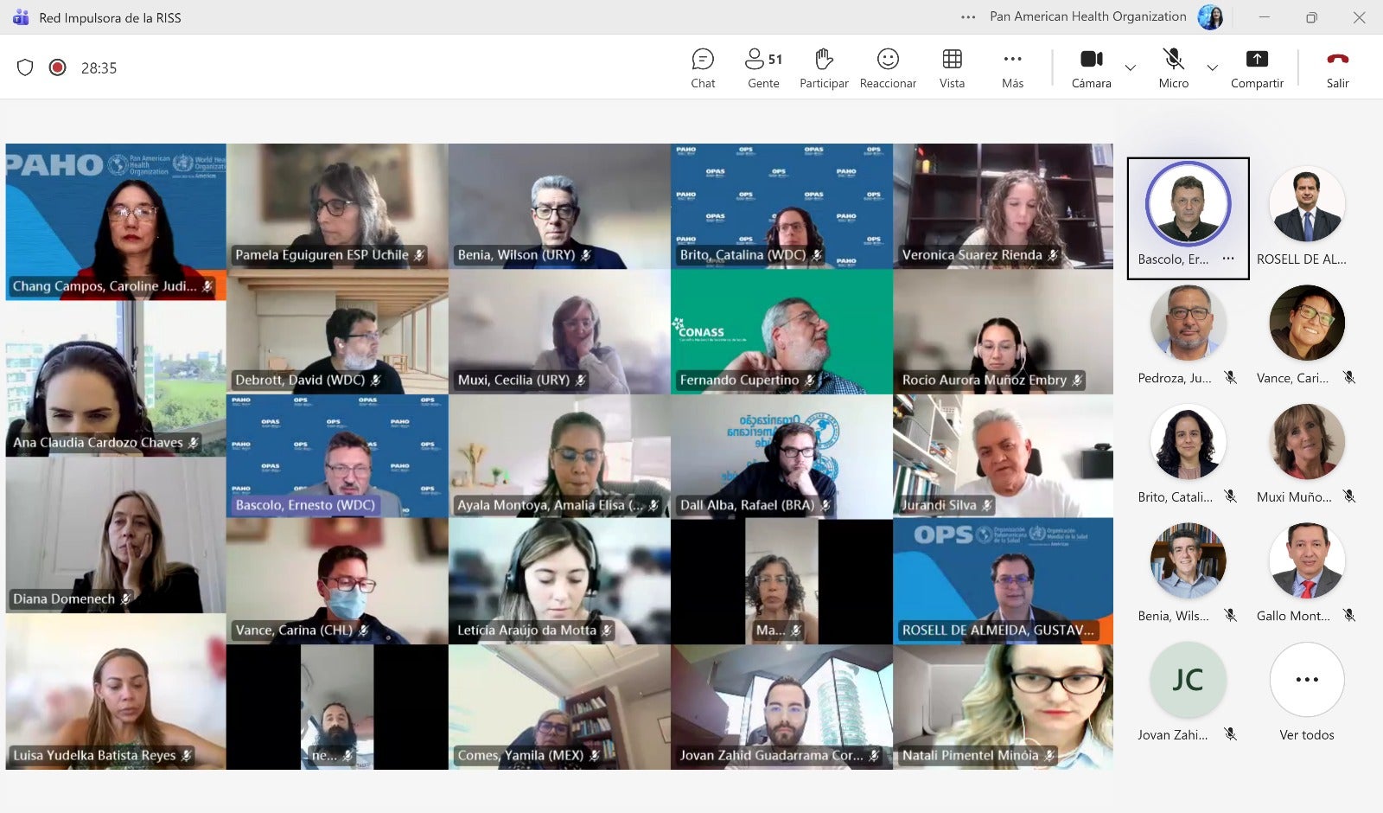Open Bascolo tile's three-dot options

(x=1228, y=259)
